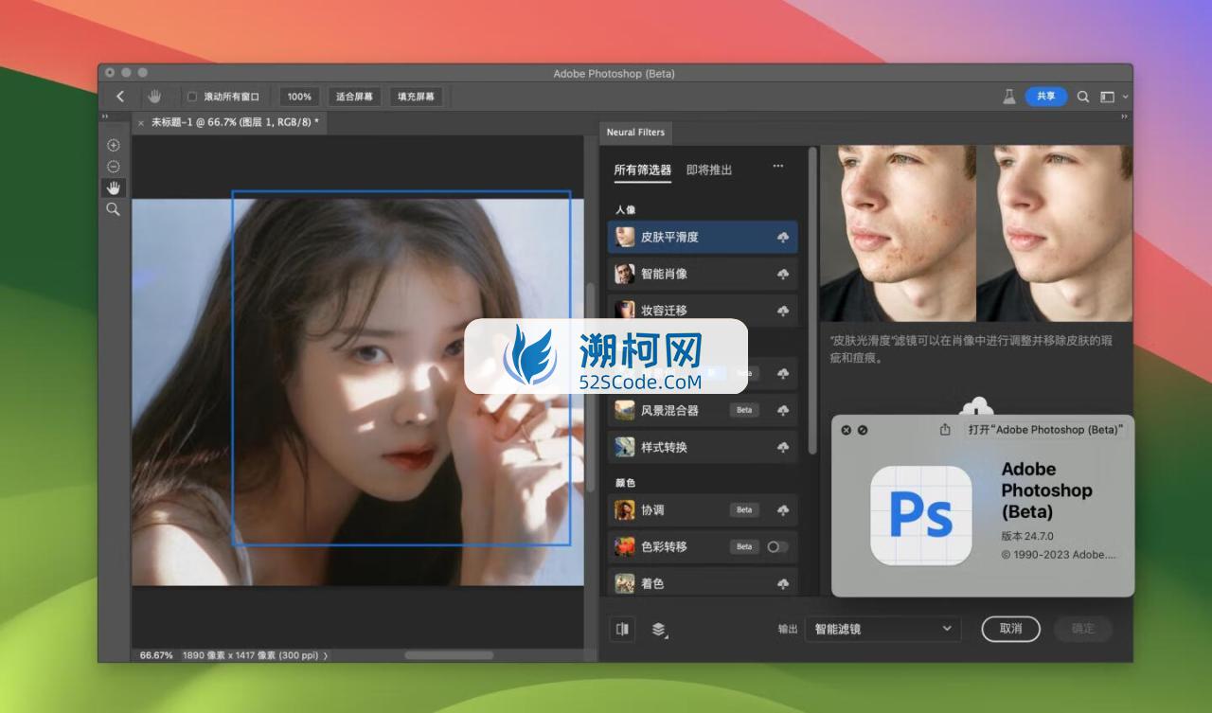Download the 协调 filter via cloud icon
This screenshot has width=1212, height=713.
(783, 510)
